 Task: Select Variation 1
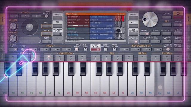click(x=48, y=58)
